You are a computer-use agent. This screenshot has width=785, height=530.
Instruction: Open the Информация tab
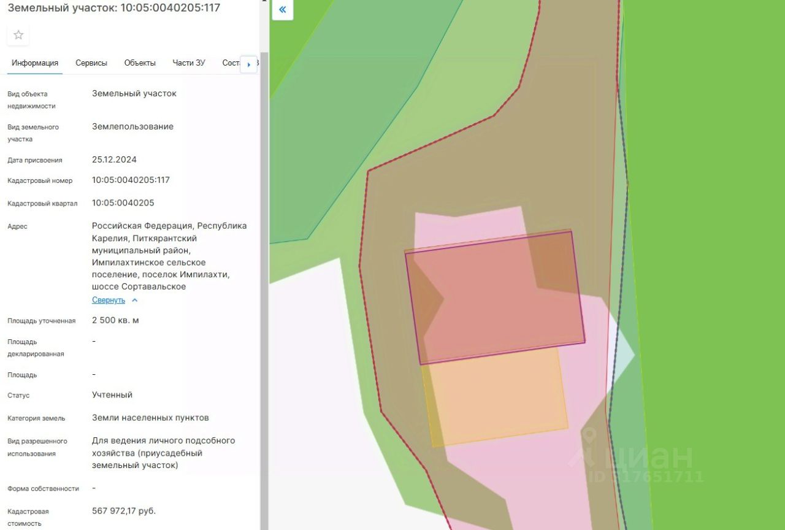[x=35, y=63]
